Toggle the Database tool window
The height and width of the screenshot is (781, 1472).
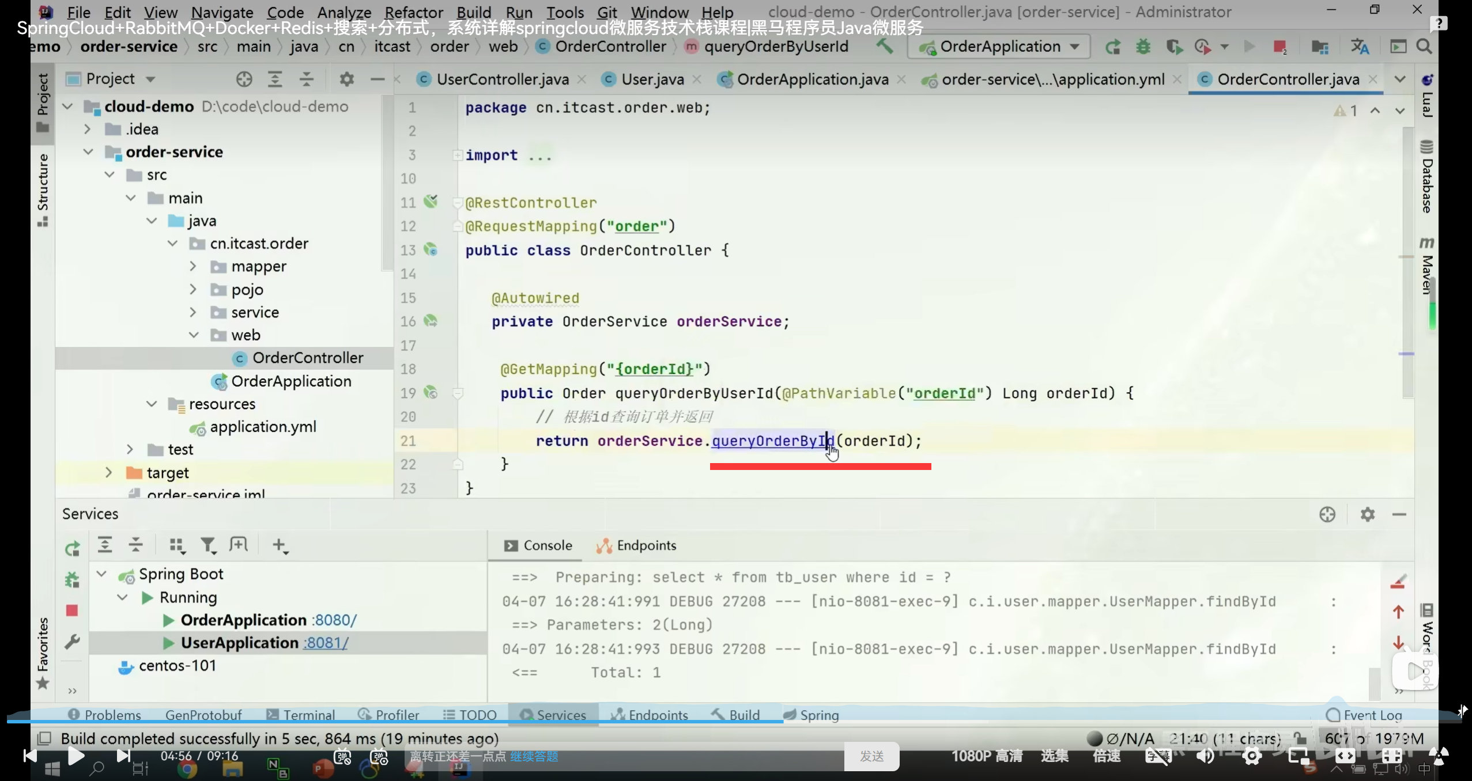[x=1426, y=177]
